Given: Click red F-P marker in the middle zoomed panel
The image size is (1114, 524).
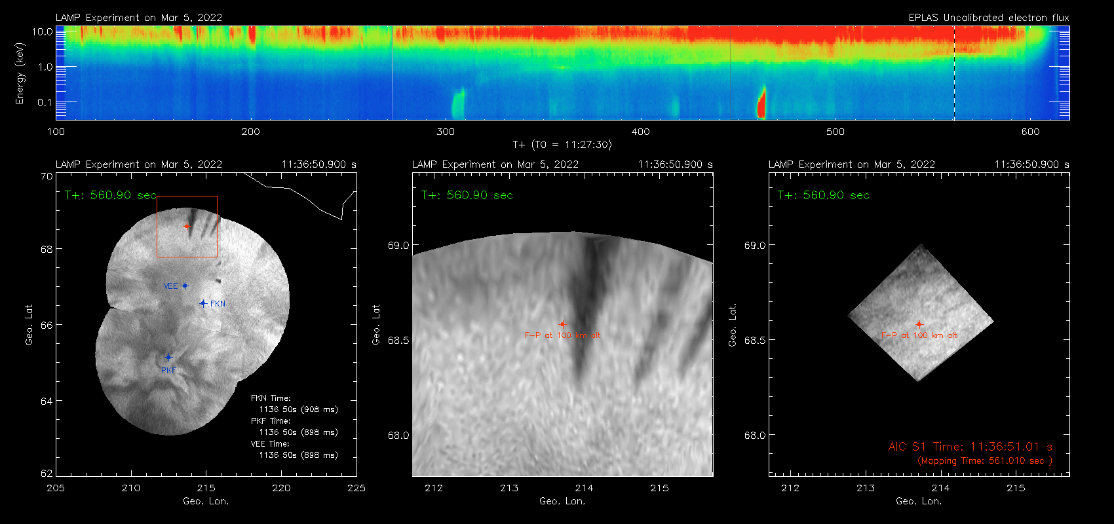Looking at the screenshot, I should click(x=562, y=324).
